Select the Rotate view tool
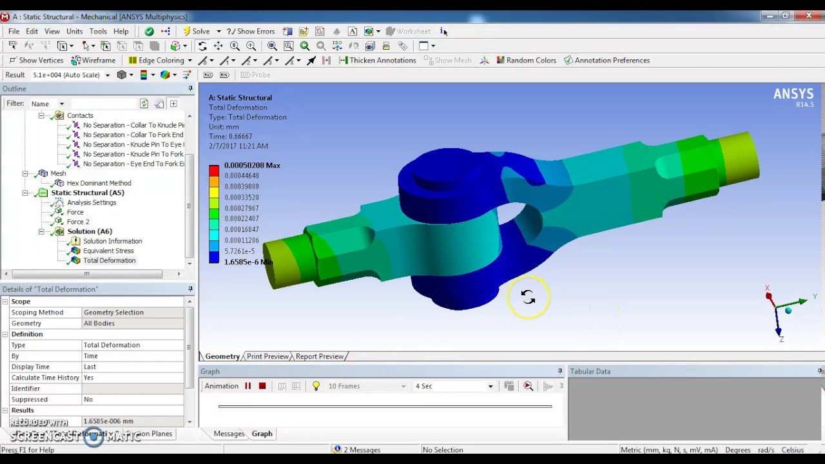The image size is (825, 464). click(202, 46)
